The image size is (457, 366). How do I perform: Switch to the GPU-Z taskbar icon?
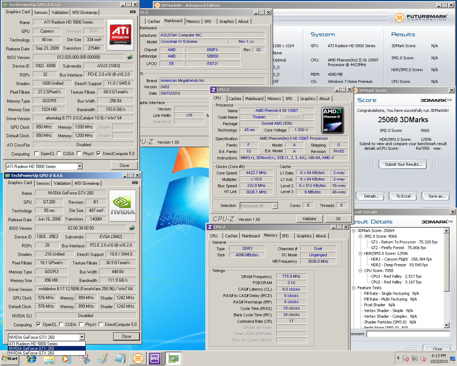click(174, 358)
